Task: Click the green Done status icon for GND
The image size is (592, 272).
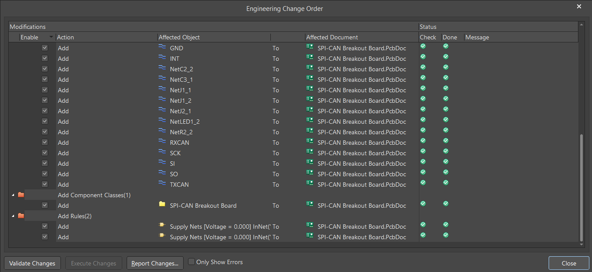Action: click(x=446, y=46)
